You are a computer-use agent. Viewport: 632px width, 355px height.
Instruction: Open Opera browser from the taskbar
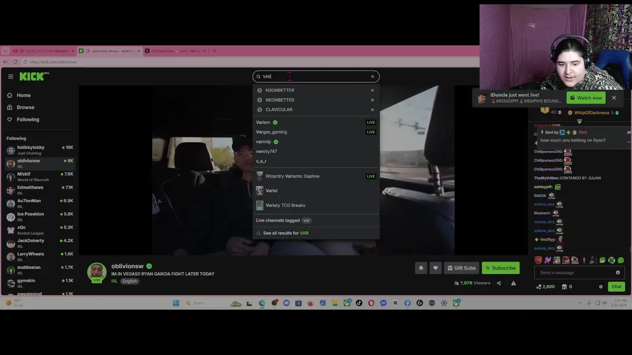coord(371,303)
